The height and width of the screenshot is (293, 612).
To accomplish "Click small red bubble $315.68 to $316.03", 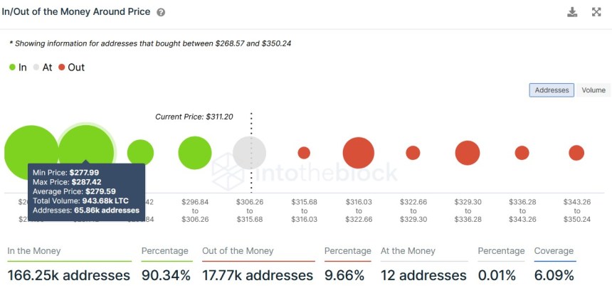I will 304,153.
